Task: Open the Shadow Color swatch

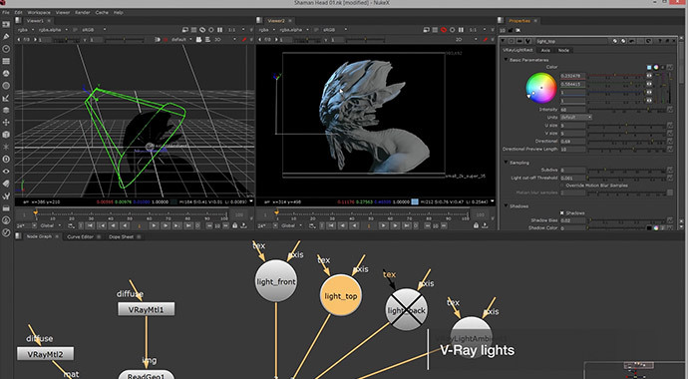Action: click(649, 228)
